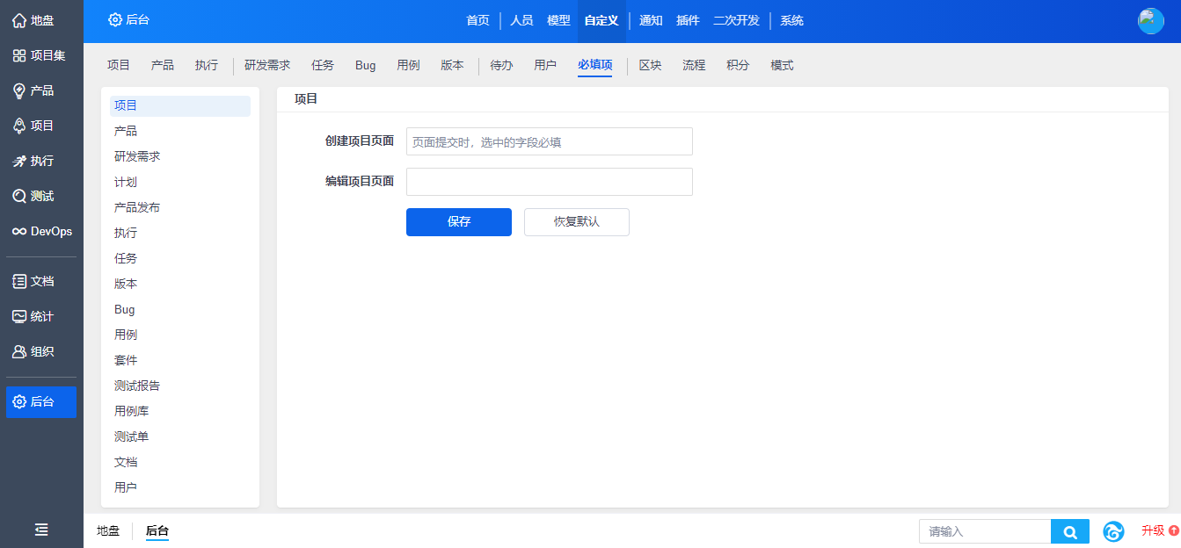
Task: Open DevOps infinity icon
Action: pos(18,231)
